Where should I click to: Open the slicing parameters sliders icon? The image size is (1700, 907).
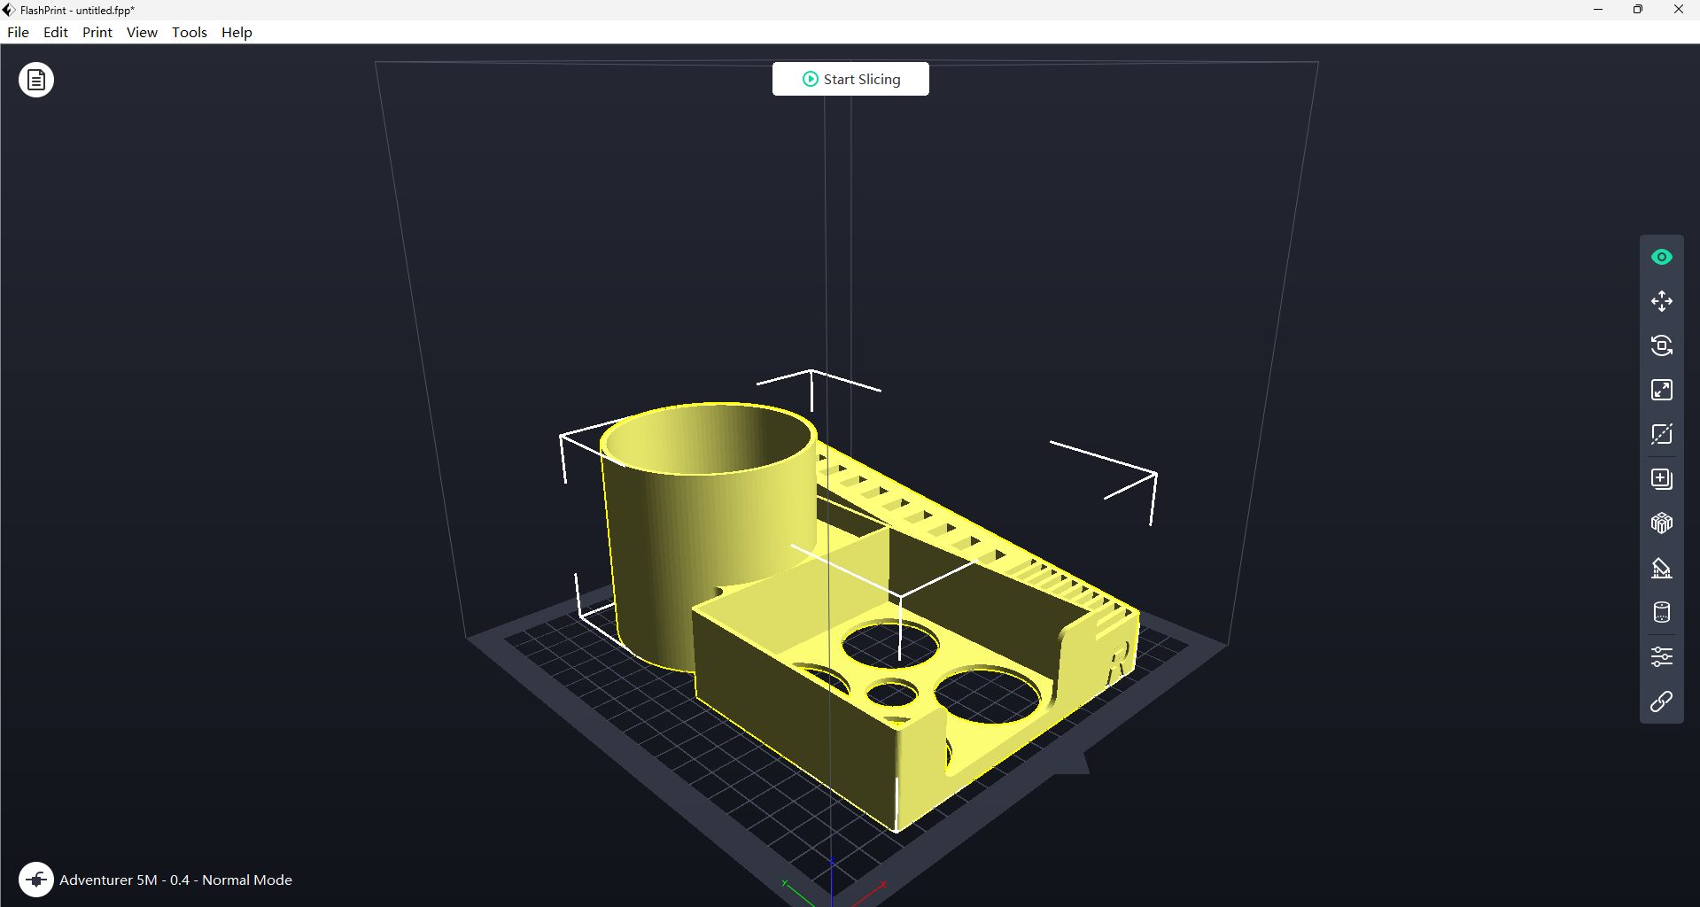point(1662,656)
